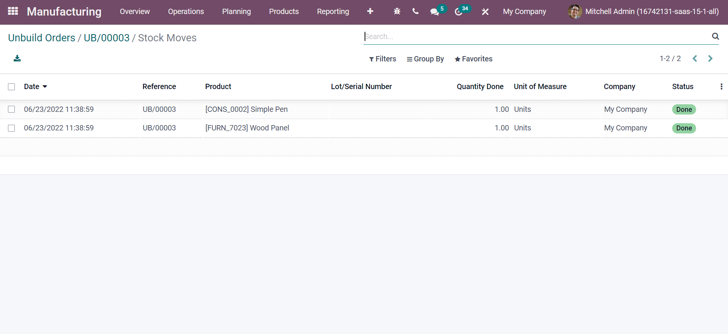Open the Overview menu
Screen dimensions: 728x334
135,12
